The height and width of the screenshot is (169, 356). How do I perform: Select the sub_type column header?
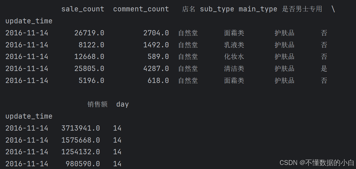(217, 9)
